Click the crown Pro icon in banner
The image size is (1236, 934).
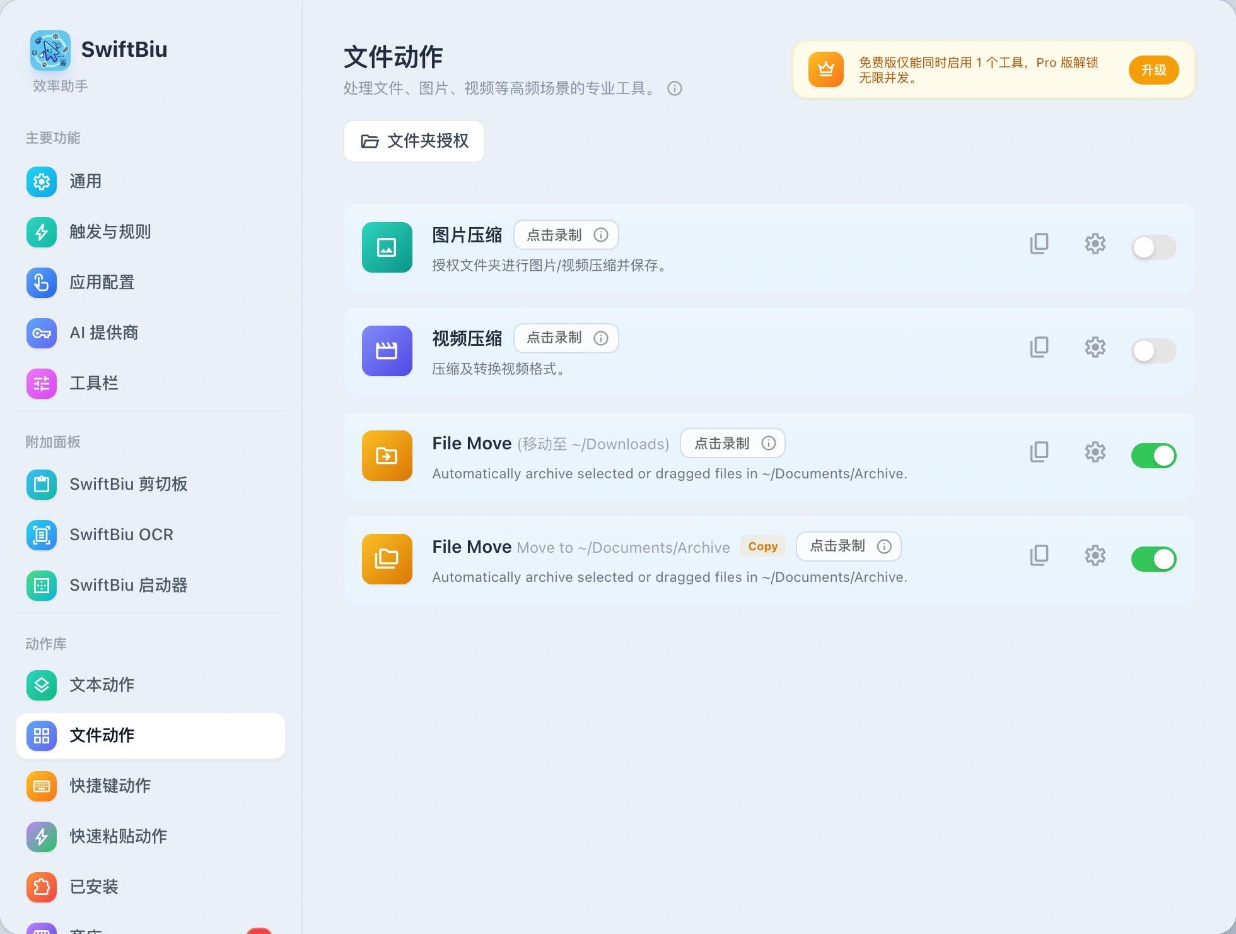(825, 69)
